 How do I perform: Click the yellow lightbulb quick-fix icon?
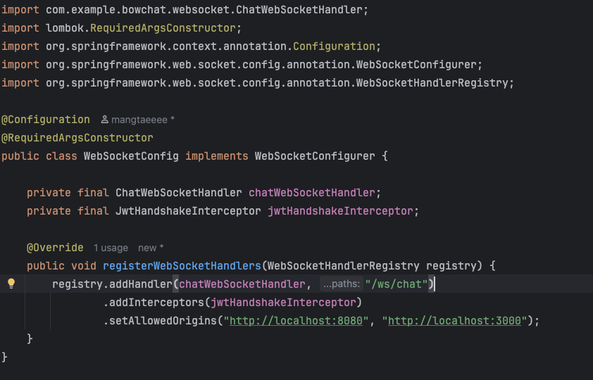(11, 284)
